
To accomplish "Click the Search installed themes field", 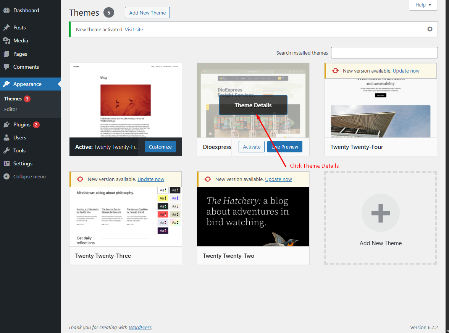I will pos(384,53).
